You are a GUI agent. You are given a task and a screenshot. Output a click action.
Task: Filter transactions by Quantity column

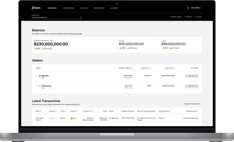point(93,111)
